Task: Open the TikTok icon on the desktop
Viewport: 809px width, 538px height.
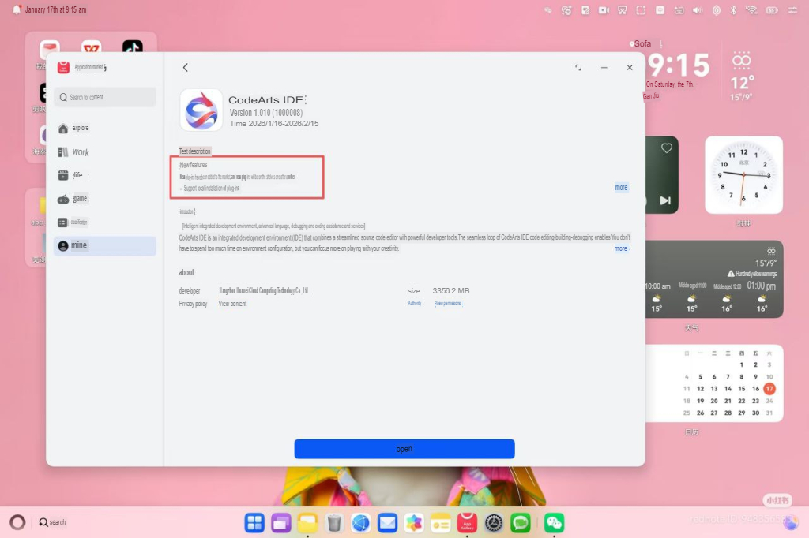Action: 133,48
